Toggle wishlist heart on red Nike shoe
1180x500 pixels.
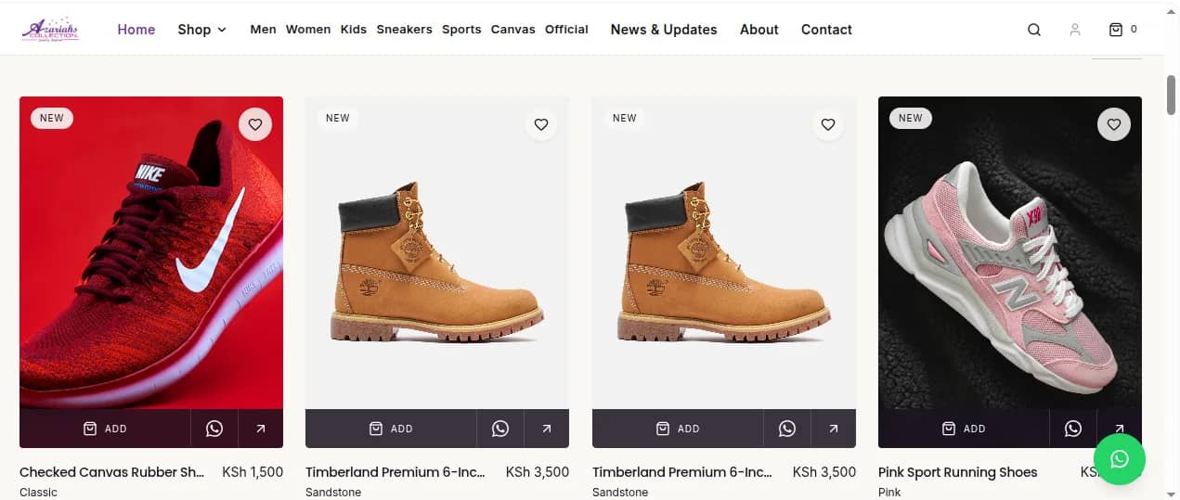255,124
